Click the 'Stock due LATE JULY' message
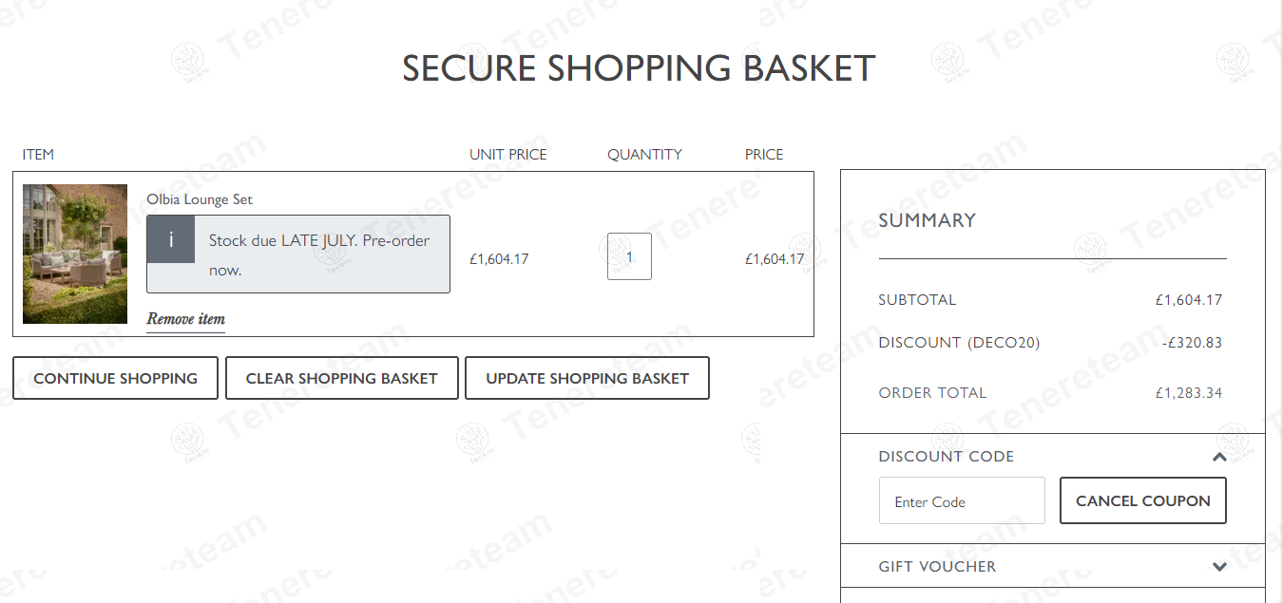The height and width of the screenshot is (603, 1282). 319,254
